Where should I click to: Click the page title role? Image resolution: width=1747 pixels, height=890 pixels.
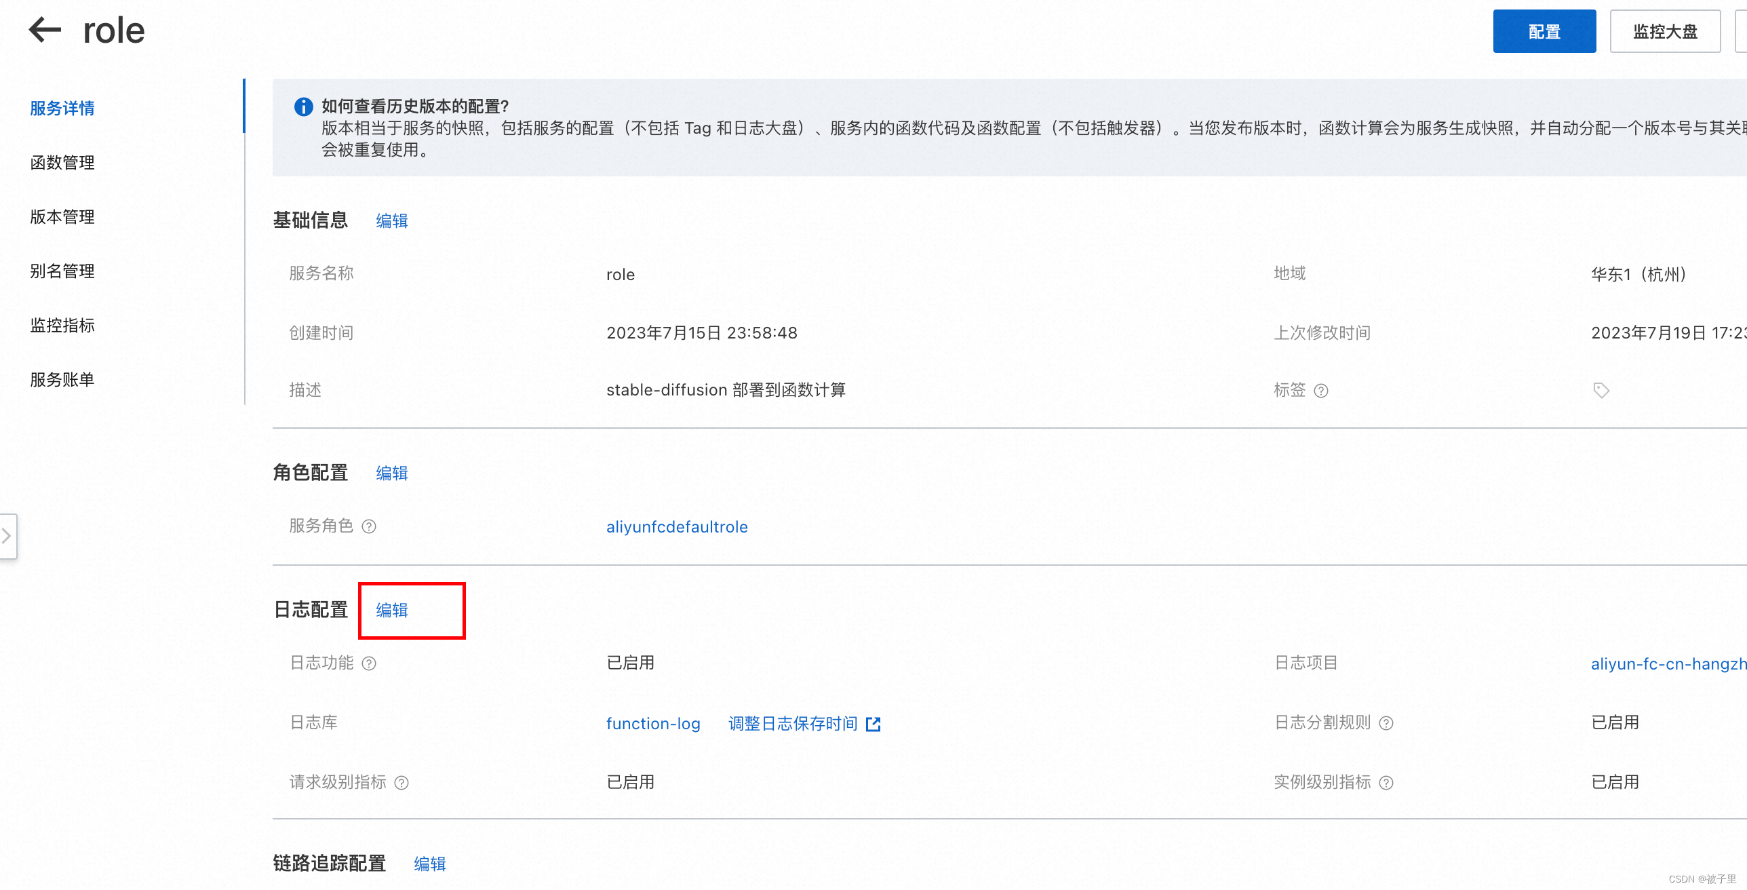[114, 31]
